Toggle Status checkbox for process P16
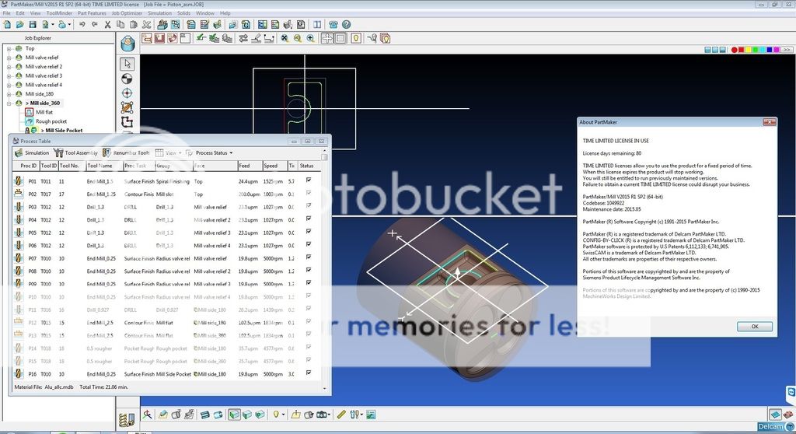The width and height of the screenshot is (796, 434). pos(309,374)
